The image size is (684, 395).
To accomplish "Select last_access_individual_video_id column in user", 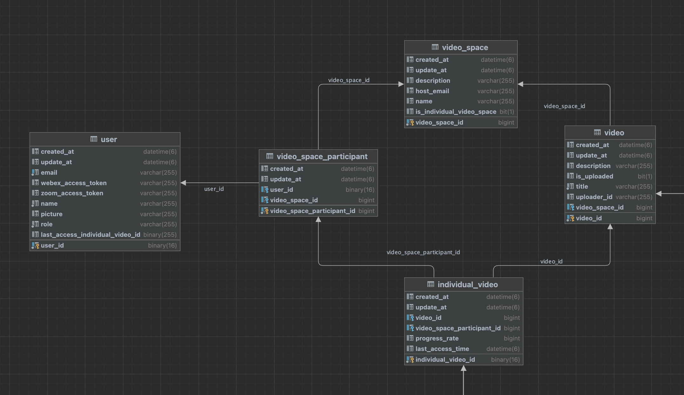I will point(91,235).
